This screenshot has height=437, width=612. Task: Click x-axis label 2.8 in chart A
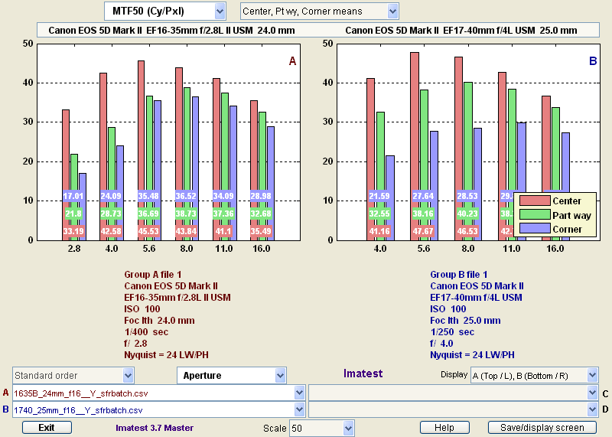click(74, 249)
